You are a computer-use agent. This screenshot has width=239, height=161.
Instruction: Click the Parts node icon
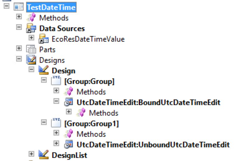pyautogui.click(x=31, y=49)
